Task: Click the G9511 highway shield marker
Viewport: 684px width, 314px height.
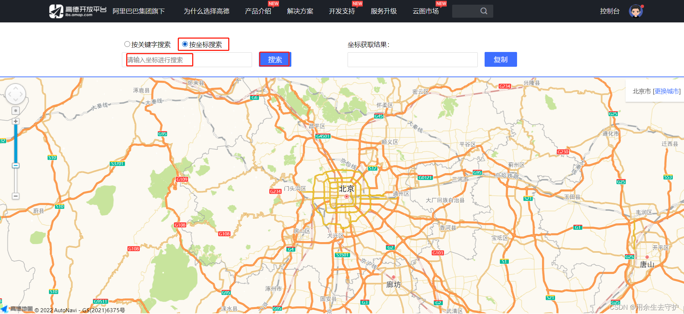Action: click(x=101, y=301)
